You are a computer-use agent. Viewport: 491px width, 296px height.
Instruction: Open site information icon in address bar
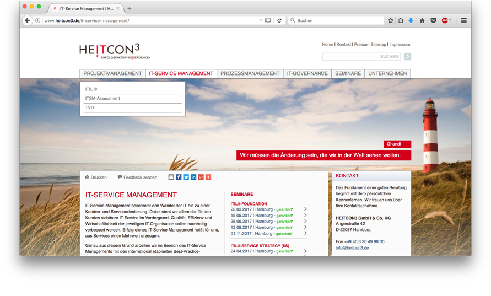click(38, 21)
